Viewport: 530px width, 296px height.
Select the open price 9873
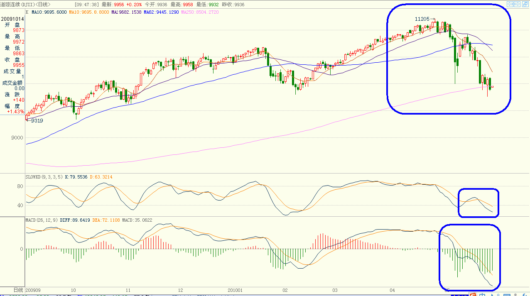pos(19,31)
